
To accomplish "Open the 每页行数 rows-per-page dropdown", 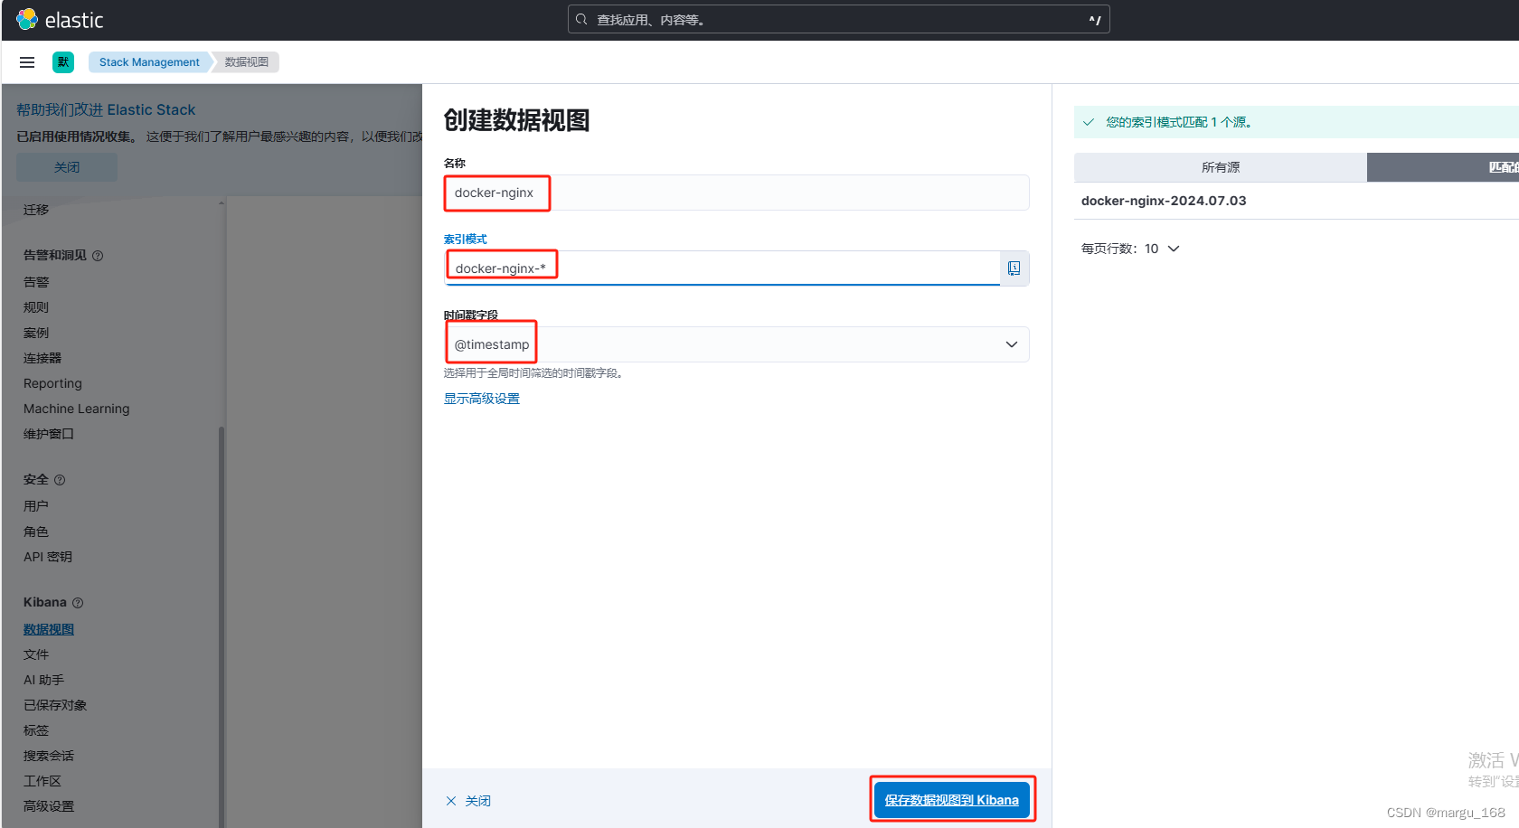I will point(1131,249).
